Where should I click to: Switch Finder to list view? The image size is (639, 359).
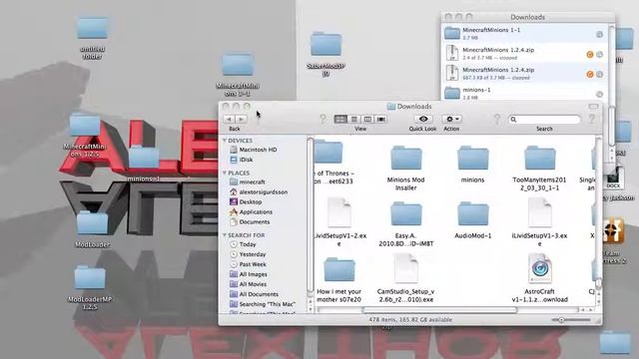(x=354, y=119)
